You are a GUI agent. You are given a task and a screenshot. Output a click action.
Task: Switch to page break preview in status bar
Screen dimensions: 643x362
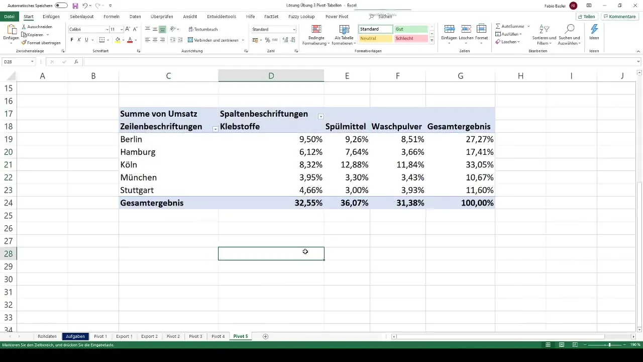pos(574,345)
